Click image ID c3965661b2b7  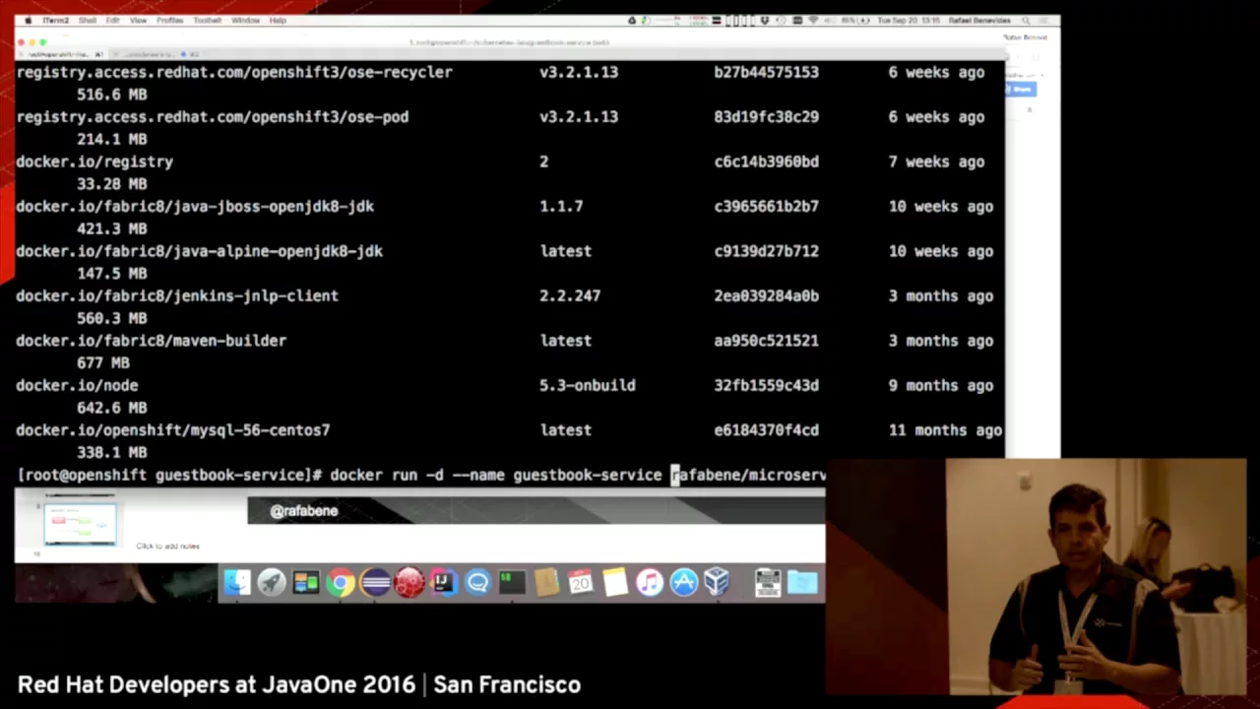[766, 206]
